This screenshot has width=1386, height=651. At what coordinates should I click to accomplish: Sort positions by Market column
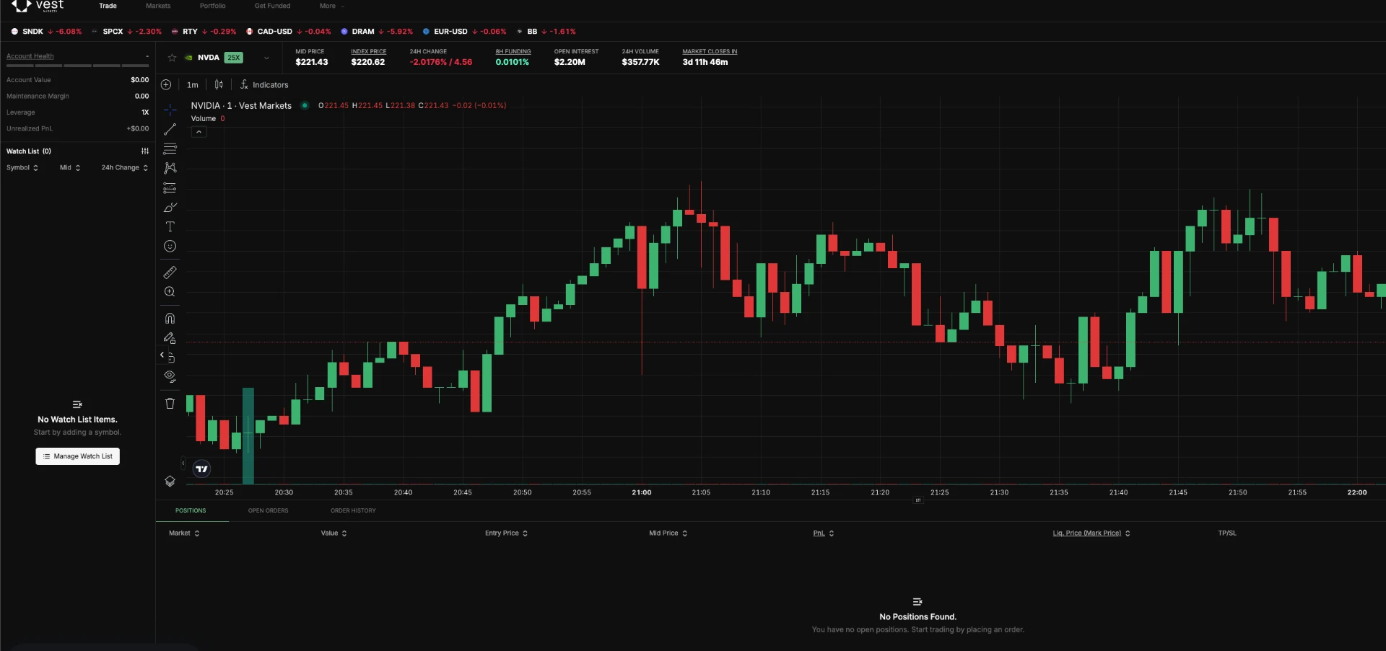[184, 533]
